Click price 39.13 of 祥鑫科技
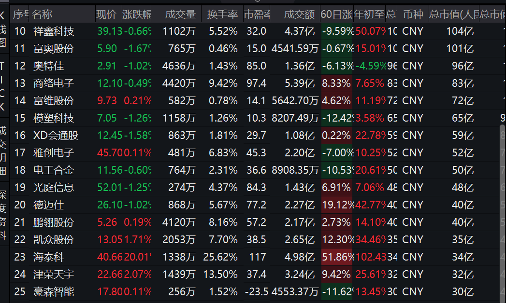The height and width of the screenshot is (303, 506). pyautogui.click(x=110, y=31)
